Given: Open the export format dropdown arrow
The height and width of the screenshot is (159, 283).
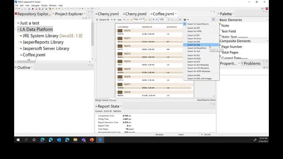Looking at the screenshot, I should [188, 19].
